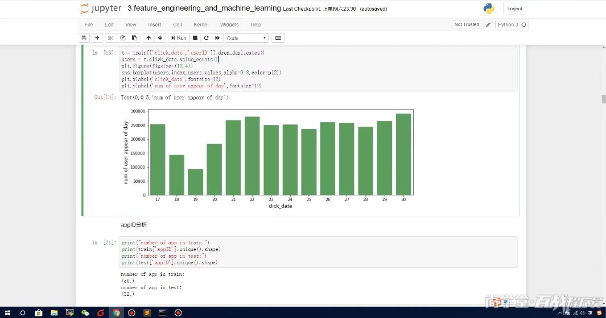Open the command prompt from taskbar

(x=162, y=312)
